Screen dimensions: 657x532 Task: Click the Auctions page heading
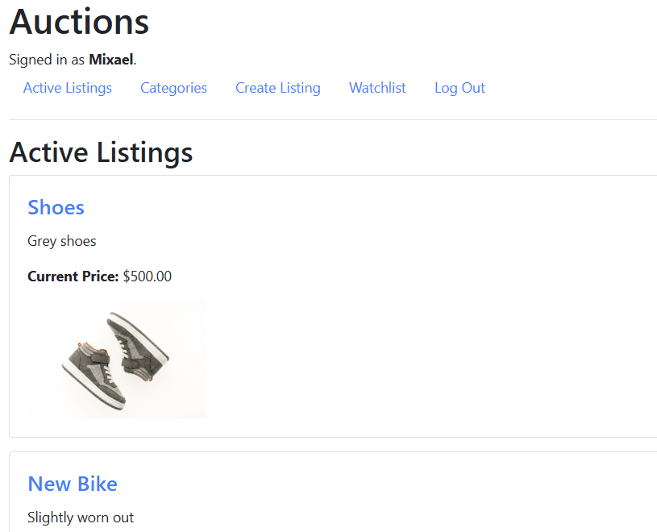78,23
